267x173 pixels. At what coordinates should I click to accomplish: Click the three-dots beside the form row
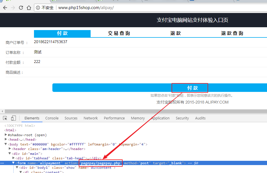point(2,163)
